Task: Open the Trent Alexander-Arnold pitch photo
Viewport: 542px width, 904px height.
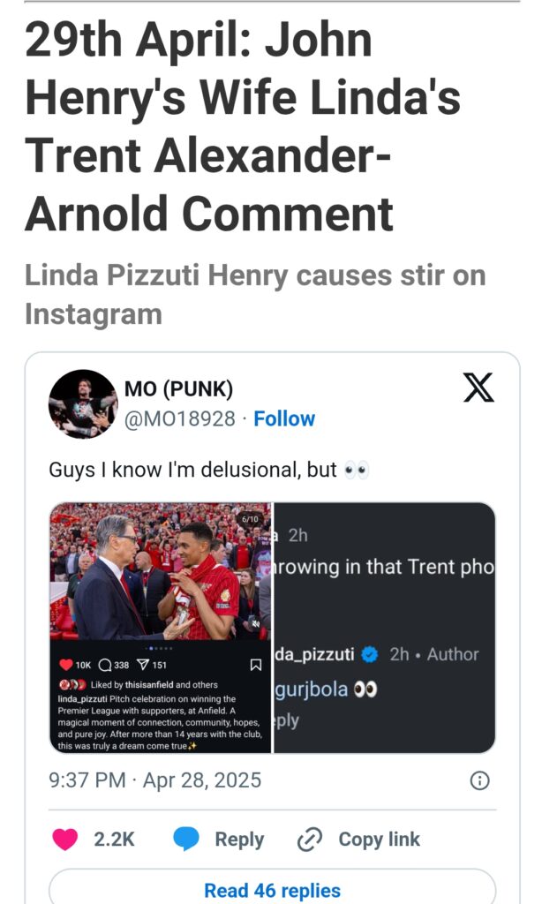Action: (160, 574)
